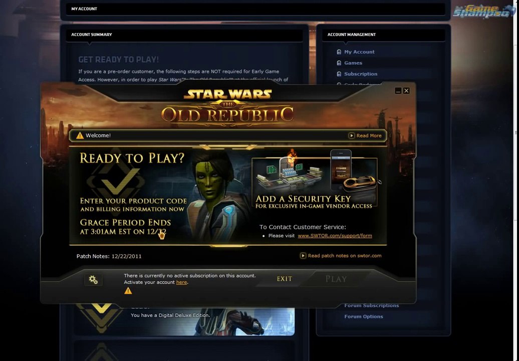Viewport: 519px width, 361px height.
Task: Click lock icon next to Subscription
Action: pos(339,74)
